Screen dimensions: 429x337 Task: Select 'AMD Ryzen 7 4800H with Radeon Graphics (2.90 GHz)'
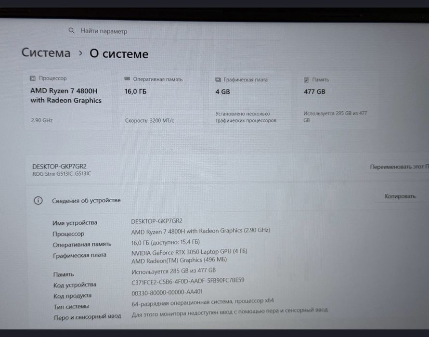[201, 231]
